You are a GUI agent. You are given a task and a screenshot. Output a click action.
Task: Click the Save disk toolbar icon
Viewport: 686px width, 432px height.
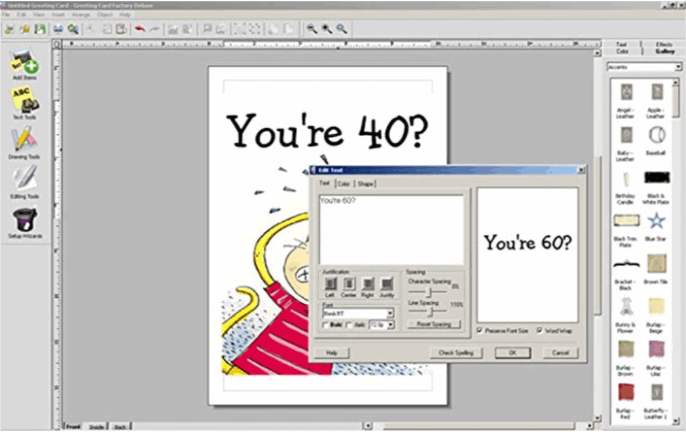pyautogui.click(x=40, y=29)
